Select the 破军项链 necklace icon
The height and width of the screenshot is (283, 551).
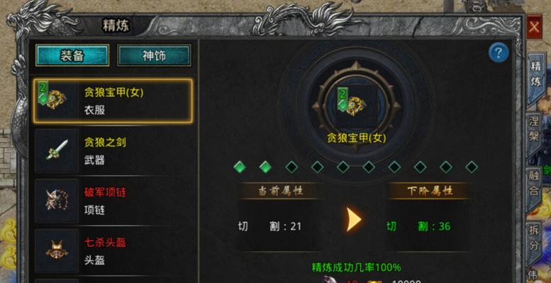(x=57, y=201)
